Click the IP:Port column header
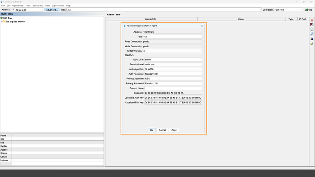 (x=303, y=19)
